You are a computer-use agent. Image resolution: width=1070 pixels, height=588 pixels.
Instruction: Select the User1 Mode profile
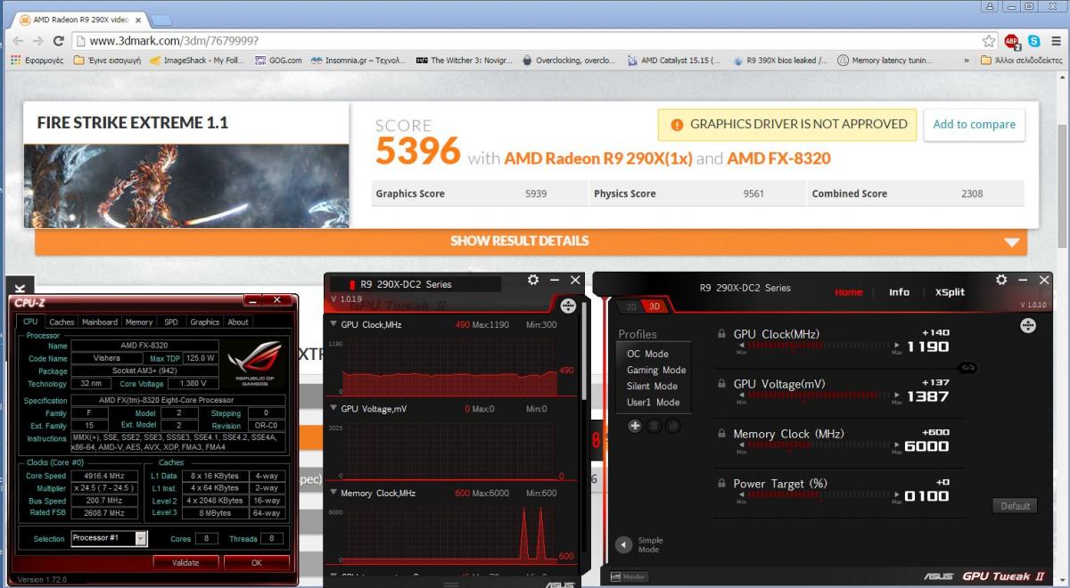[653, 402]
